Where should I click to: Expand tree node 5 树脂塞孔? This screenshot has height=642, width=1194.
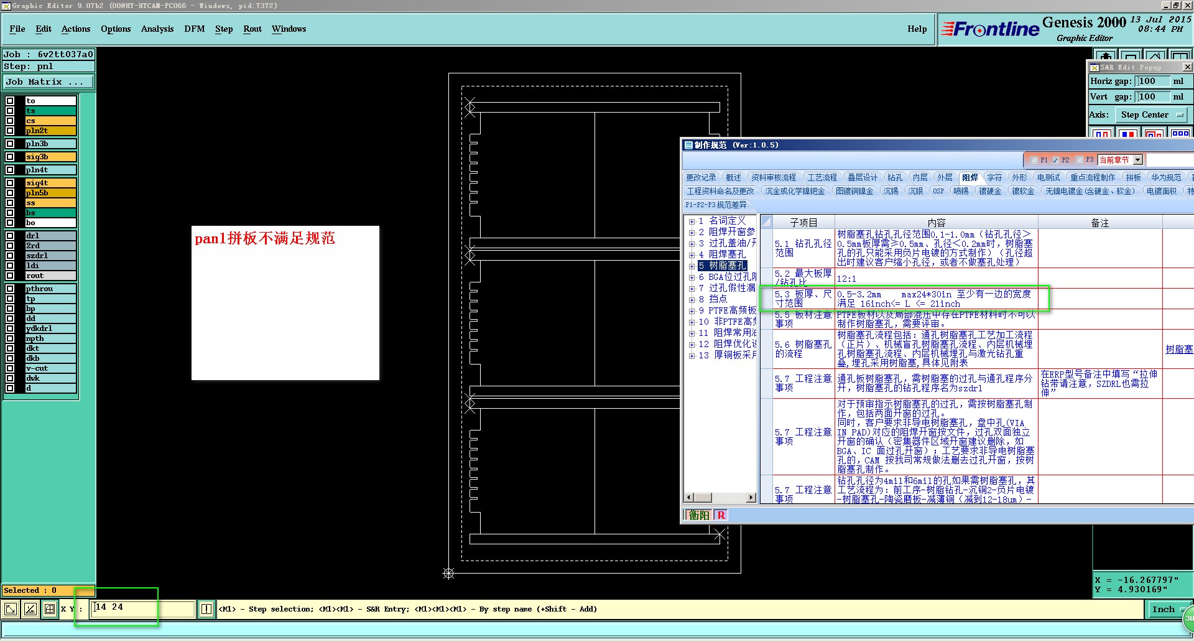coord(692,266)
